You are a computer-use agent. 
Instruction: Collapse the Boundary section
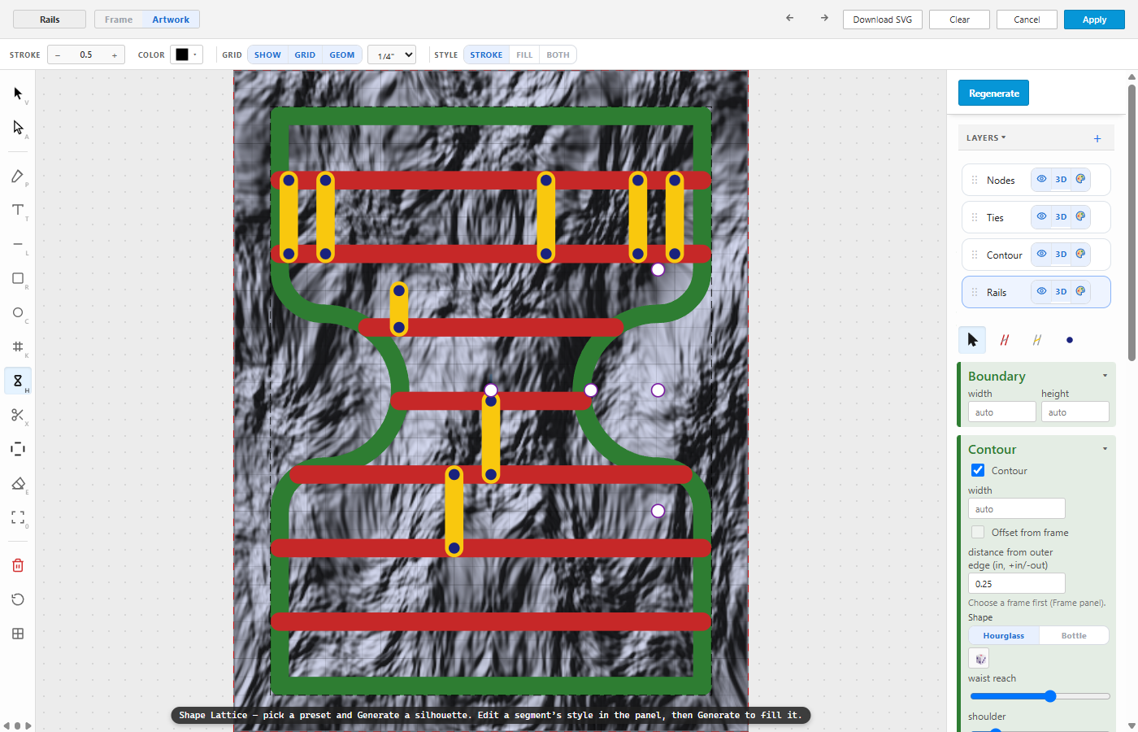tap(1105, 376)
